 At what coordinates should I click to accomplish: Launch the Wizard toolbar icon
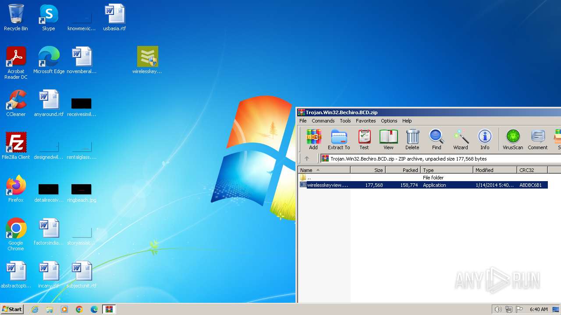461,140
